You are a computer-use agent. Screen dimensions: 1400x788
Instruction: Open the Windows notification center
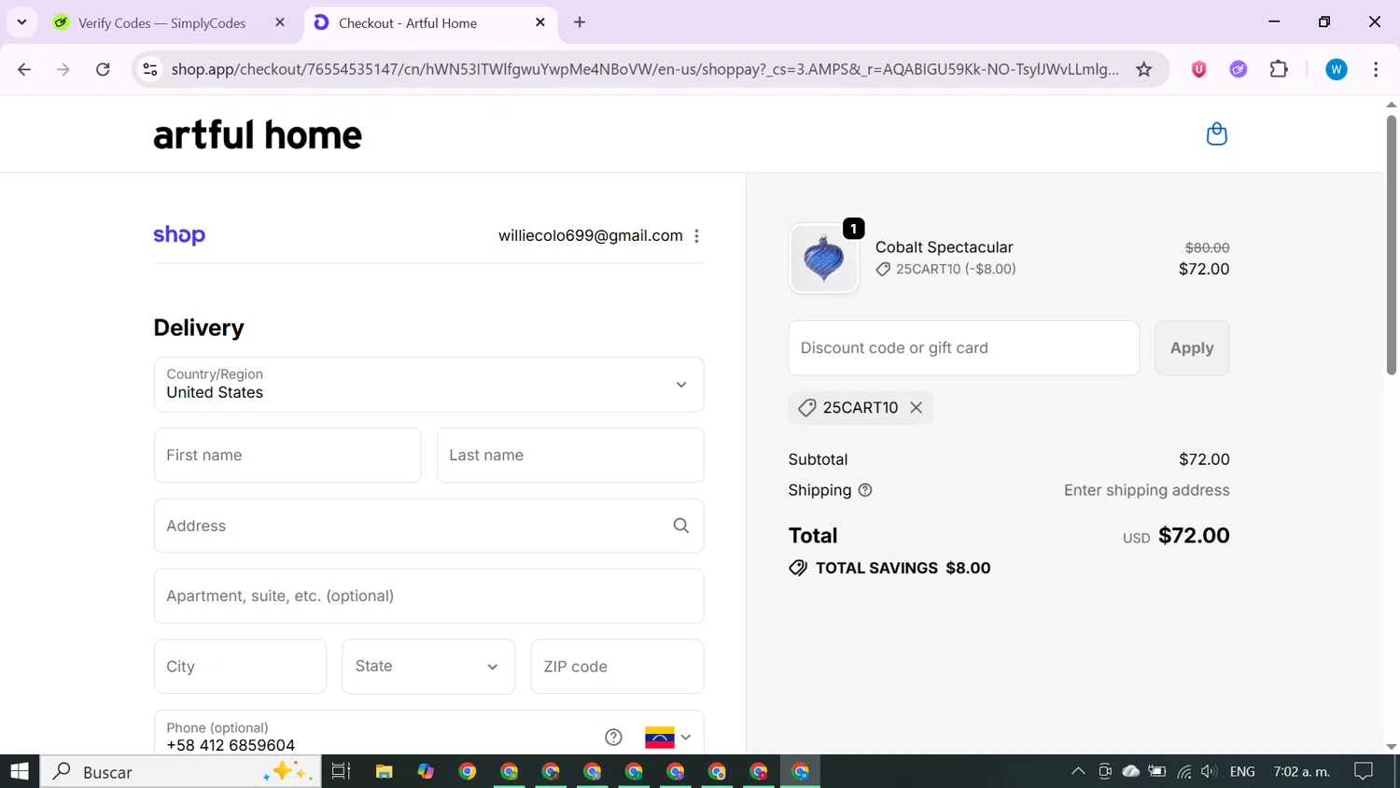tap(1364, 771)
